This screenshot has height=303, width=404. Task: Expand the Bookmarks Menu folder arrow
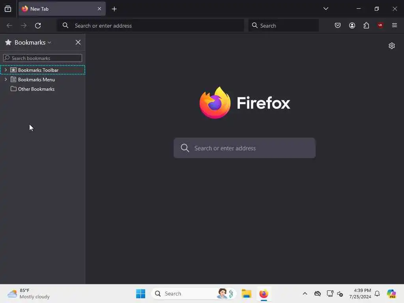[x=6, y=79]
